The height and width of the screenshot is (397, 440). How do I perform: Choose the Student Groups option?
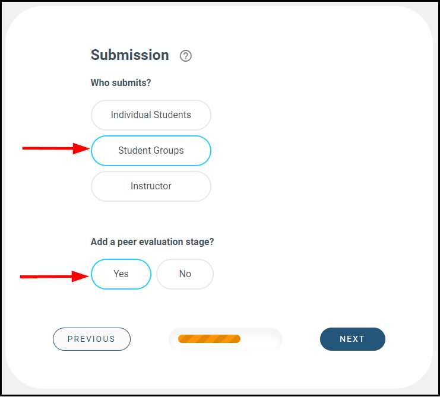151,151
